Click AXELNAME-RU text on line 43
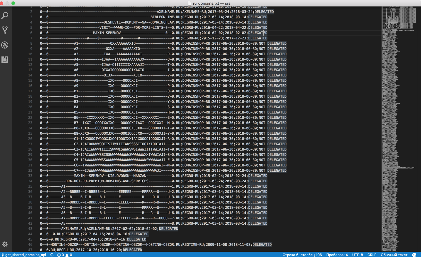This screenshot has height=257, width=421. (x=98, y=229)
